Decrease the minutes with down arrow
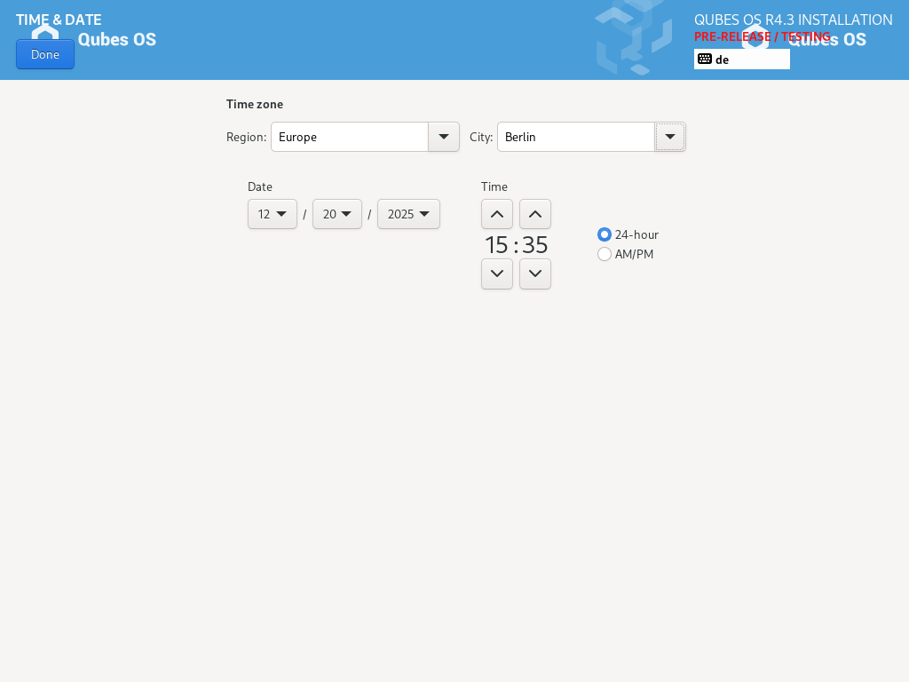 [535, 274]
